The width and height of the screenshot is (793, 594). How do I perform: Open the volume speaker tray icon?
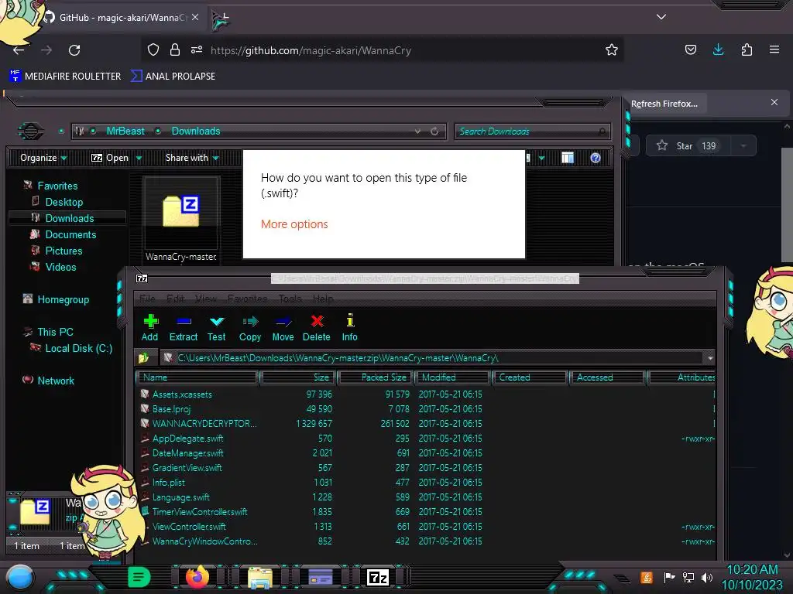pyautogui.click(x=707, y=577)
